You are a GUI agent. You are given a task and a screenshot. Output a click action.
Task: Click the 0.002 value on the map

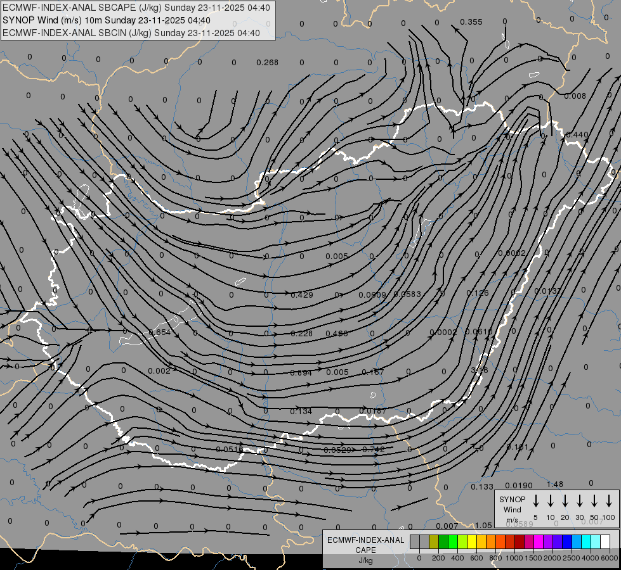point(159,371)
